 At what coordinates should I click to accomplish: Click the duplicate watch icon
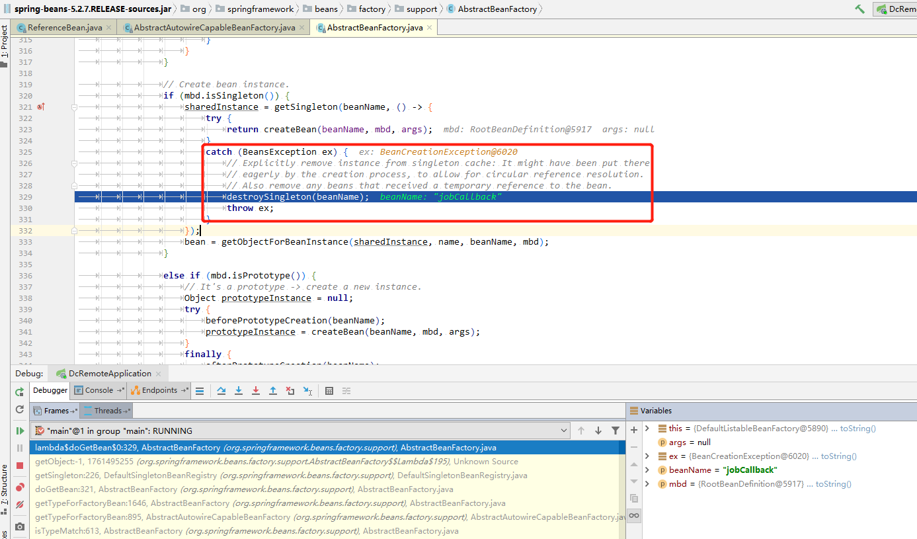coord(634,498)
